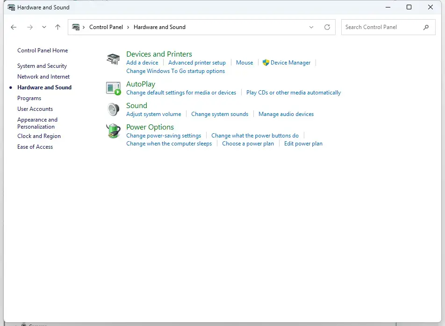
Task: Click Edit power plan
Action: [x=303, y=144]
